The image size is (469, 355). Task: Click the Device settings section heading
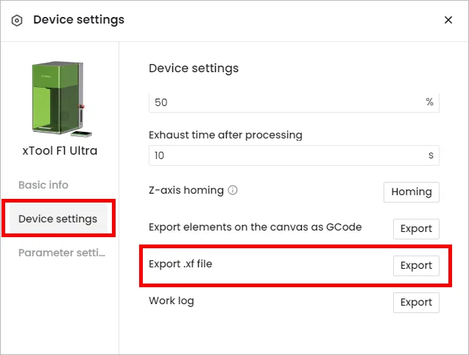pyautogui.click(x=194, y=68)
